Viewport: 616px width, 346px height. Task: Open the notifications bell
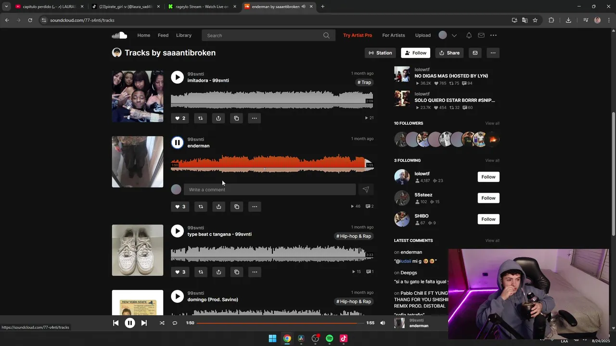[469, 35]
